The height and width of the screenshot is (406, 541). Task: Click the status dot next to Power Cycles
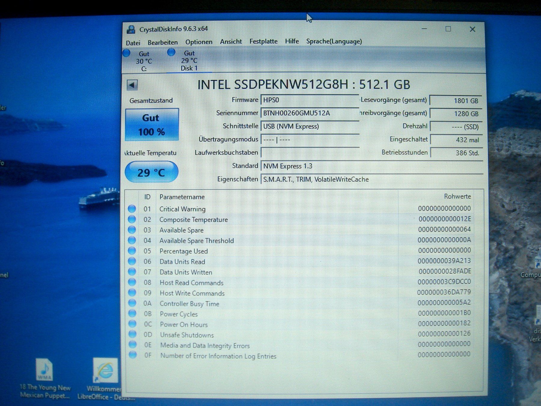click(132, 313)
